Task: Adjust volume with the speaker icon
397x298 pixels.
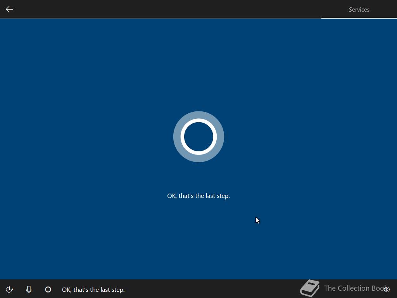Action: (x=387, y=289)
